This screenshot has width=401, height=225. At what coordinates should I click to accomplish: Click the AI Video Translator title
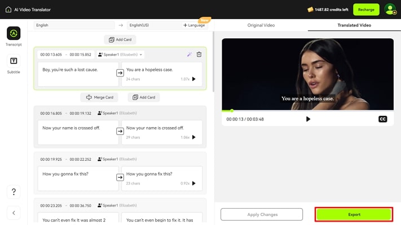point(33,10)
